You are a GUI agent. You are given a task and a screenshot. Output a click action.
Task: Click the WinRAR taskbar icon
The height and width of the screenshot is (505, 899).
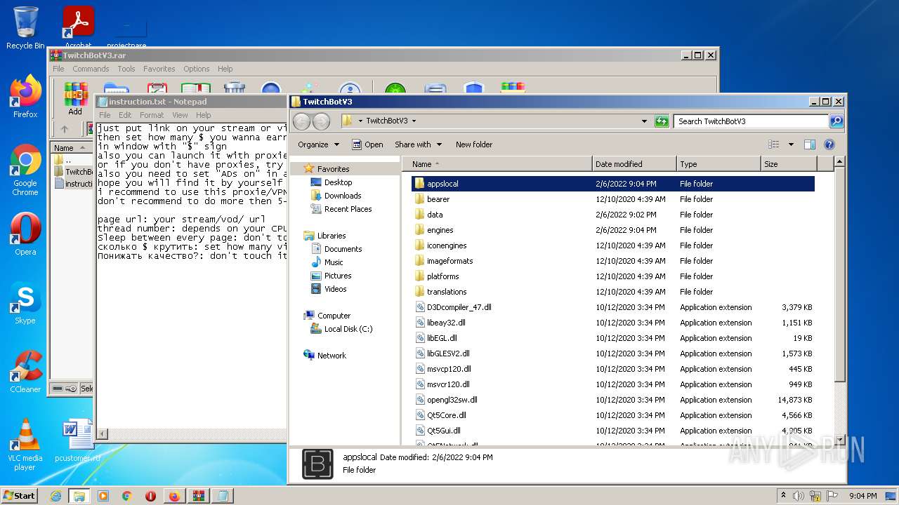tap(198, 496)
